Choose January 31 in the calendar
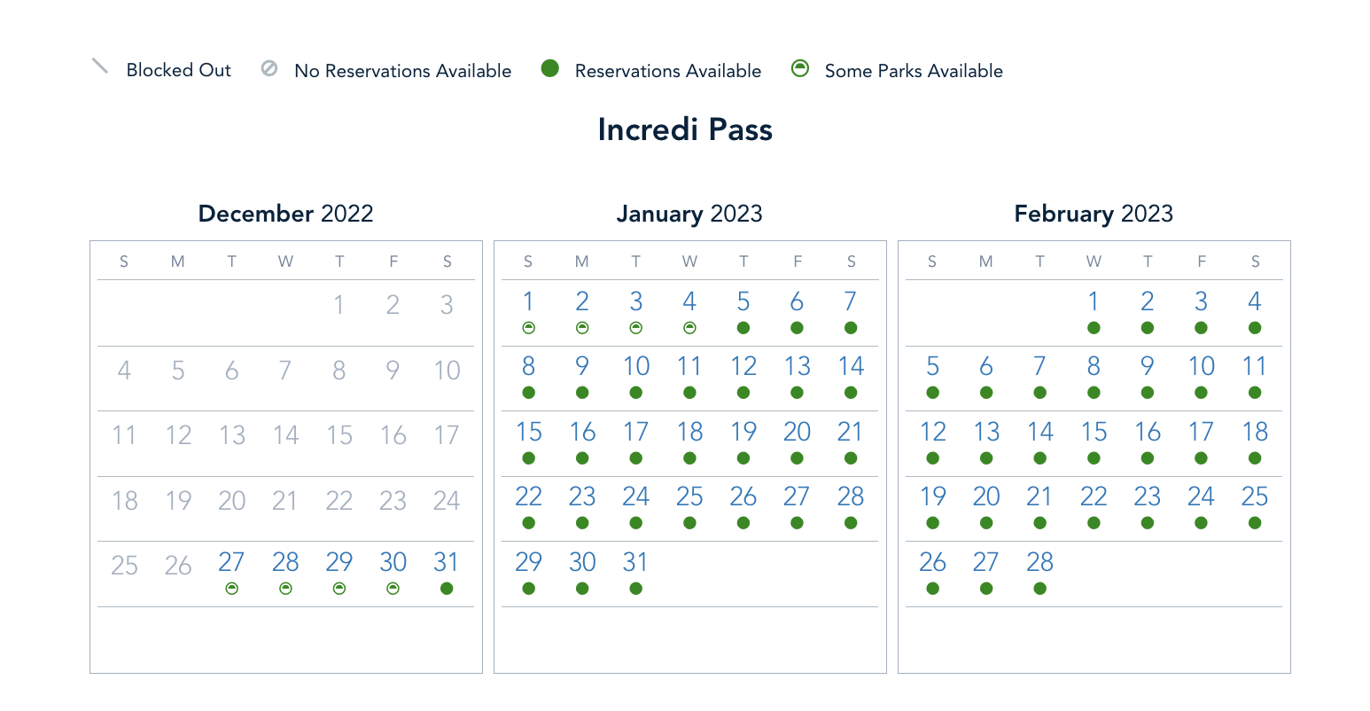 [x=635, y=562]
